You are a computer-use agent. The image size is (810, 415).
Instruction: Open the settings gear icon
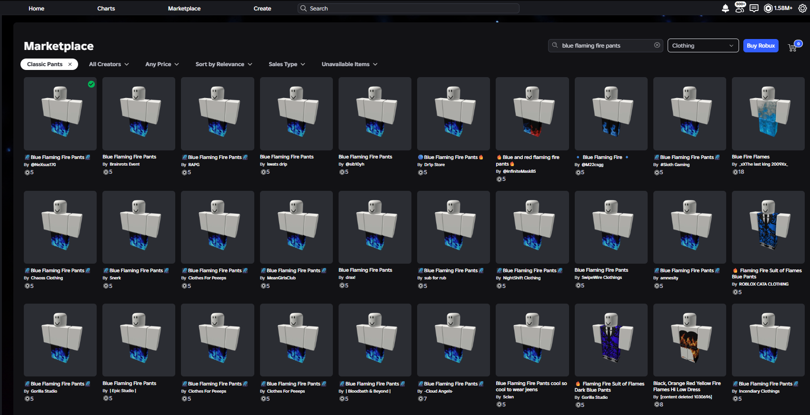pyautogui.click(x=802, y=8)
